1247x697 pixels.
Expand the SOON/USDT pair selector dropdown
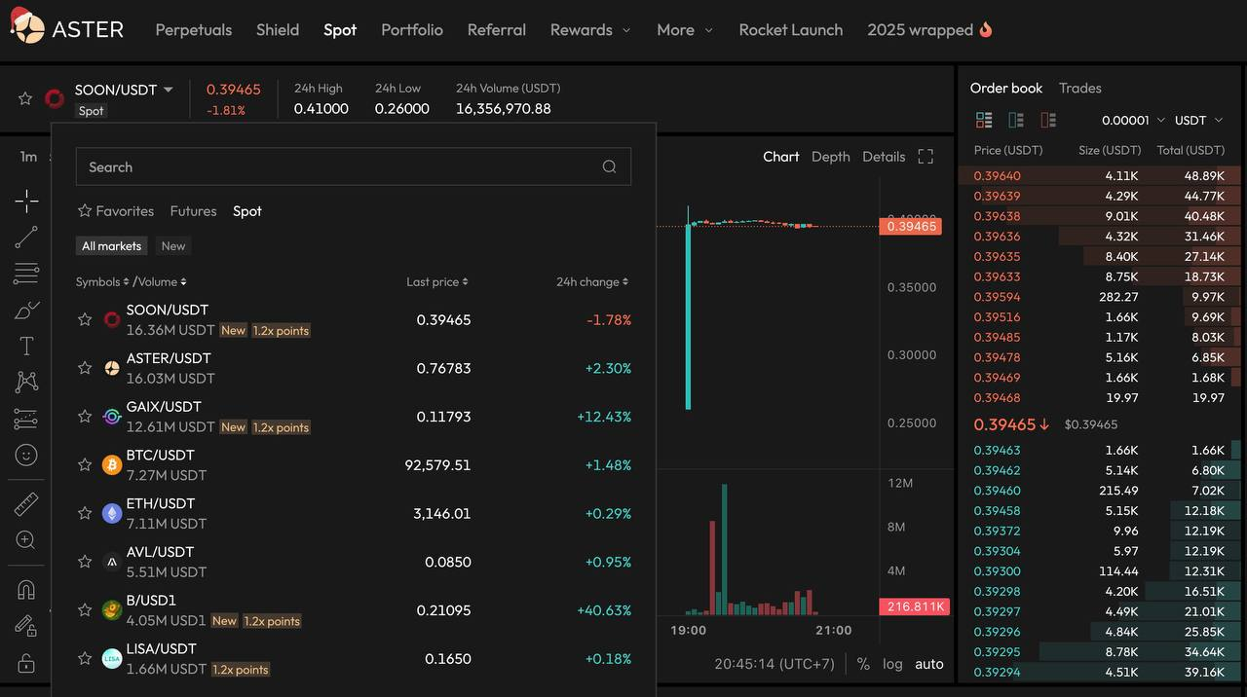click(168, 90)
